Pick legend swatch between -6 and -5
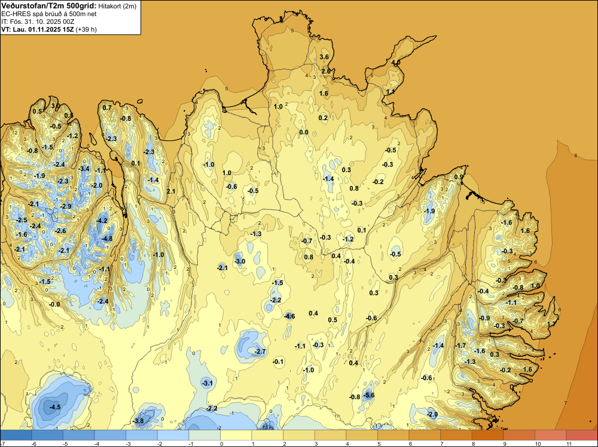Screen dimensions: 598x447 [x=47, y=435]
